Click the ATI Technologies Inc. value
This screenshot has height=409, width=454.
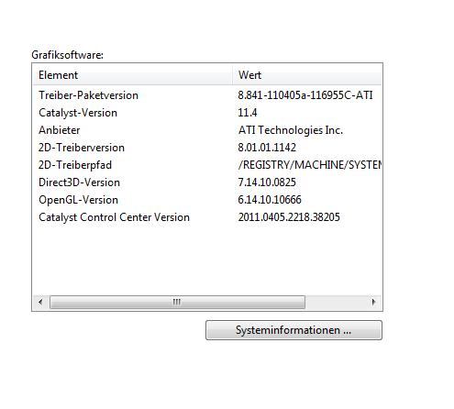(x=291, y=130)
